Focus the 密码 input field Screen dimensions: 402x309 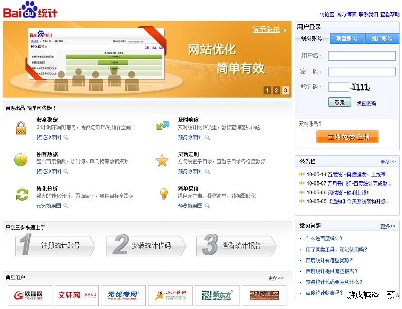pos(362,72)
